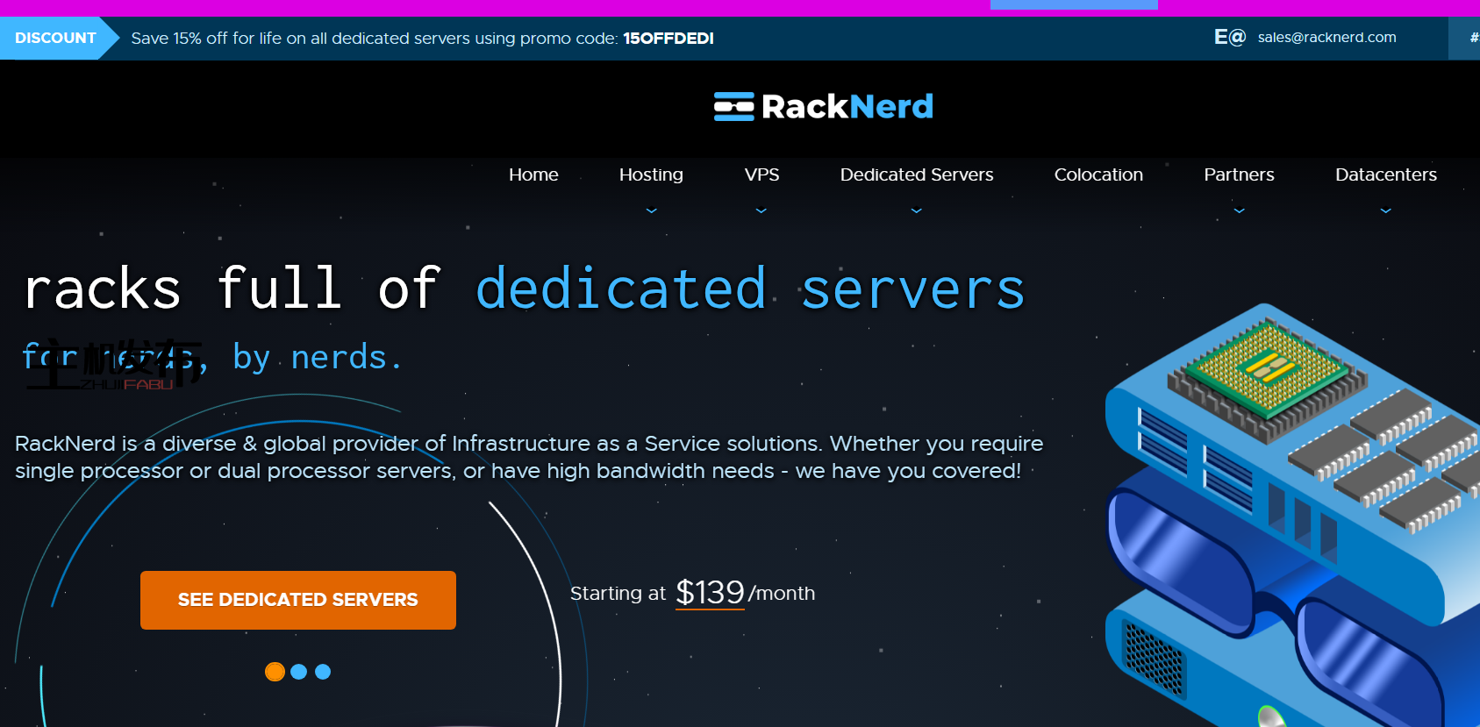Screen dimensions: 1480x727
Task: Select the third slider dot
Action: pos(323,672)
